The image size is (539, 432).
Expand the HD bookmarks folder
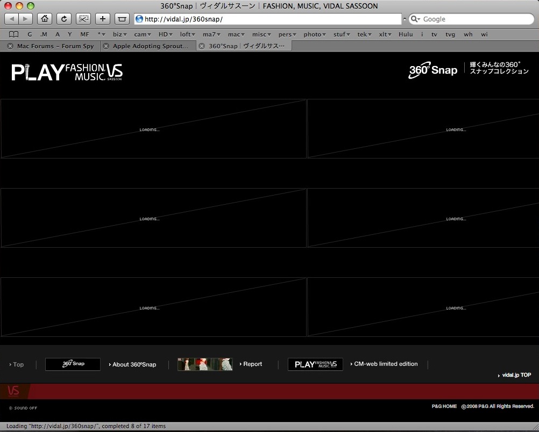(165, 34)
